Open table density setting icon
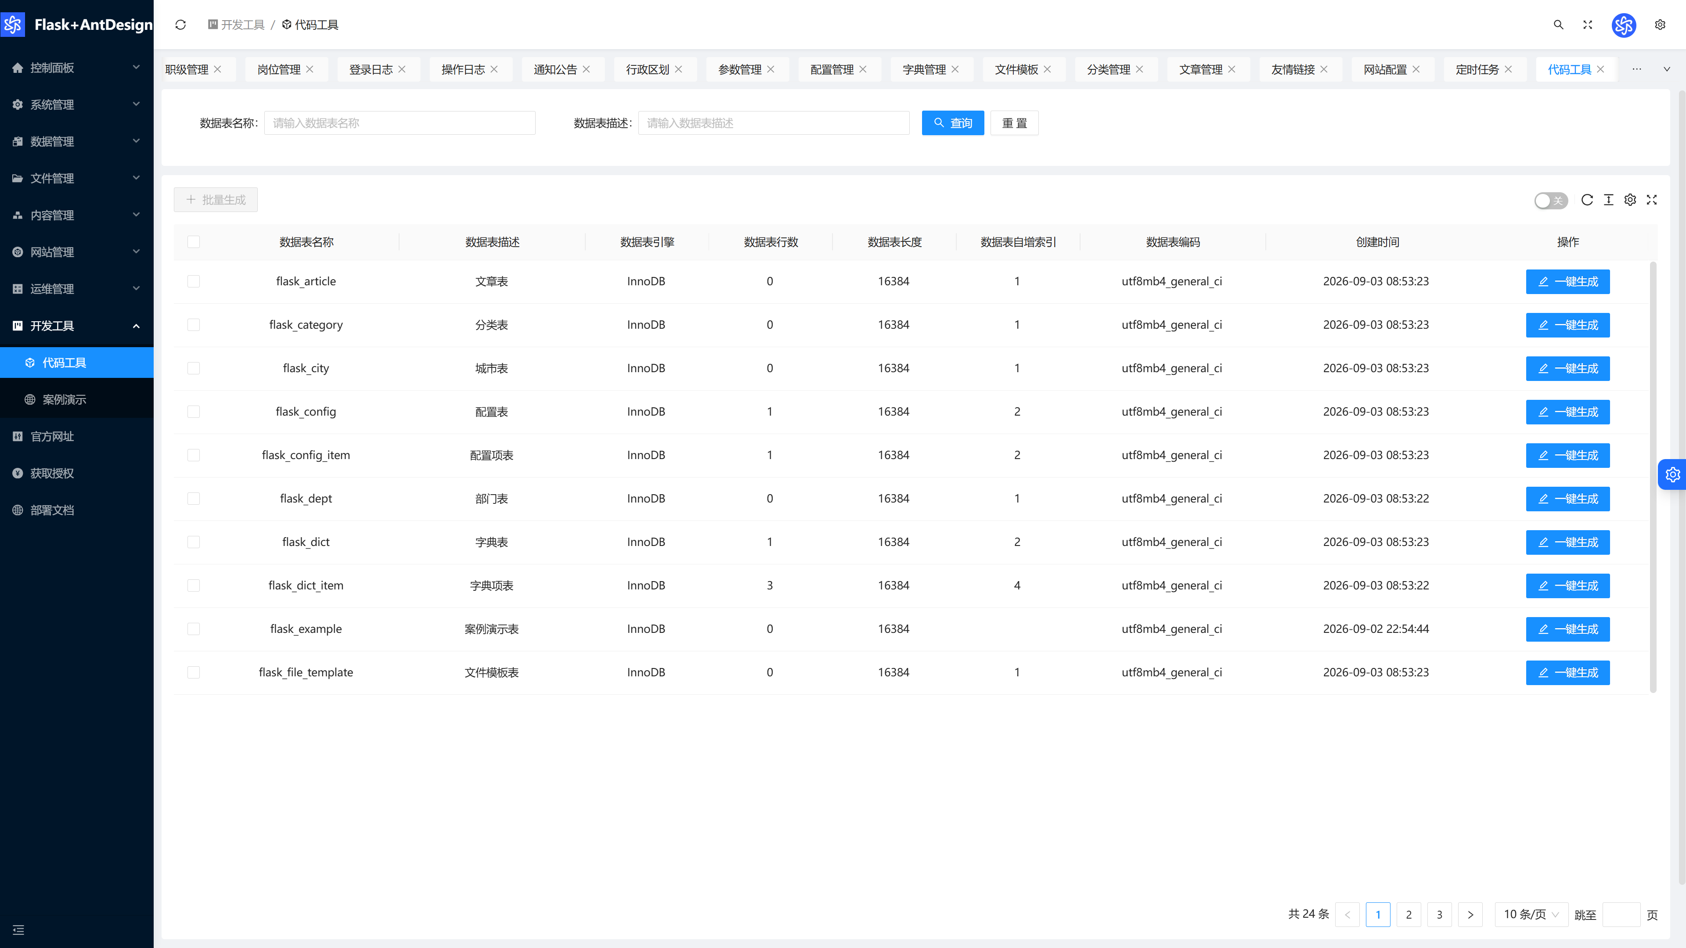This screenshot has height=948, width=1686. pos(1609,200)
